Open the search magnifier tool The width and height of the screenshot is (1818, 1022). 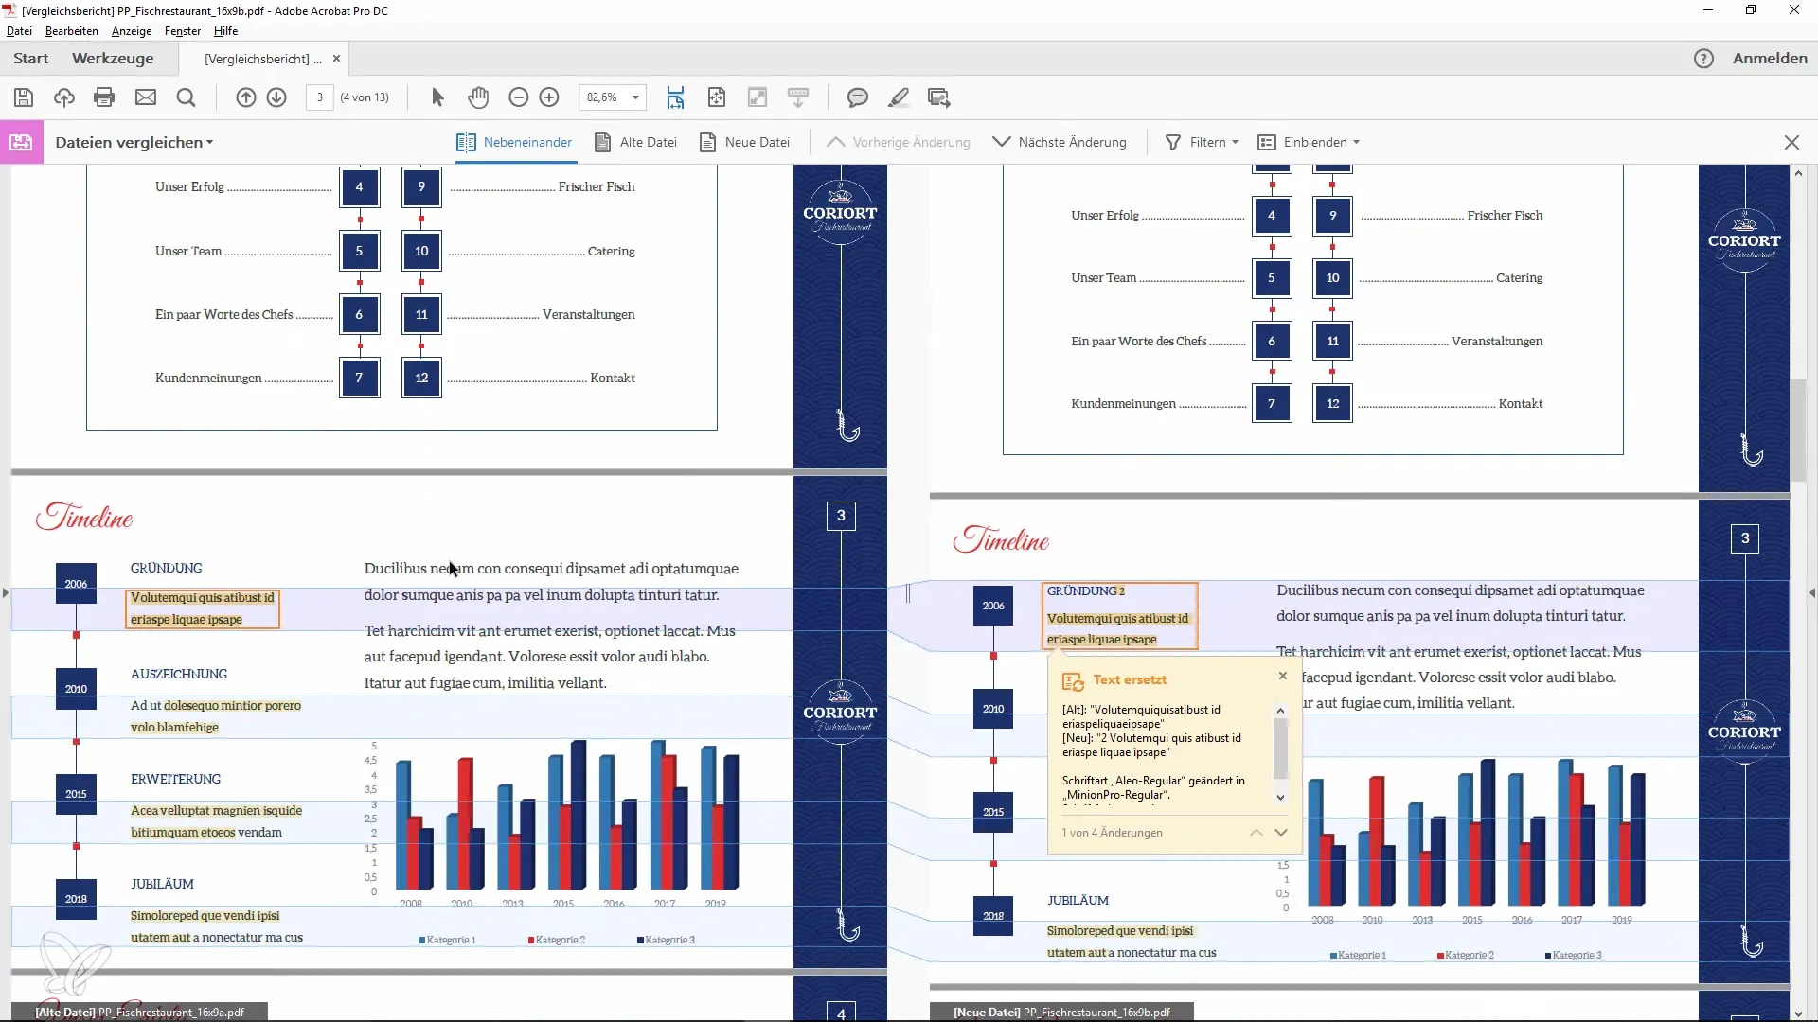click(x=187, y=97)
